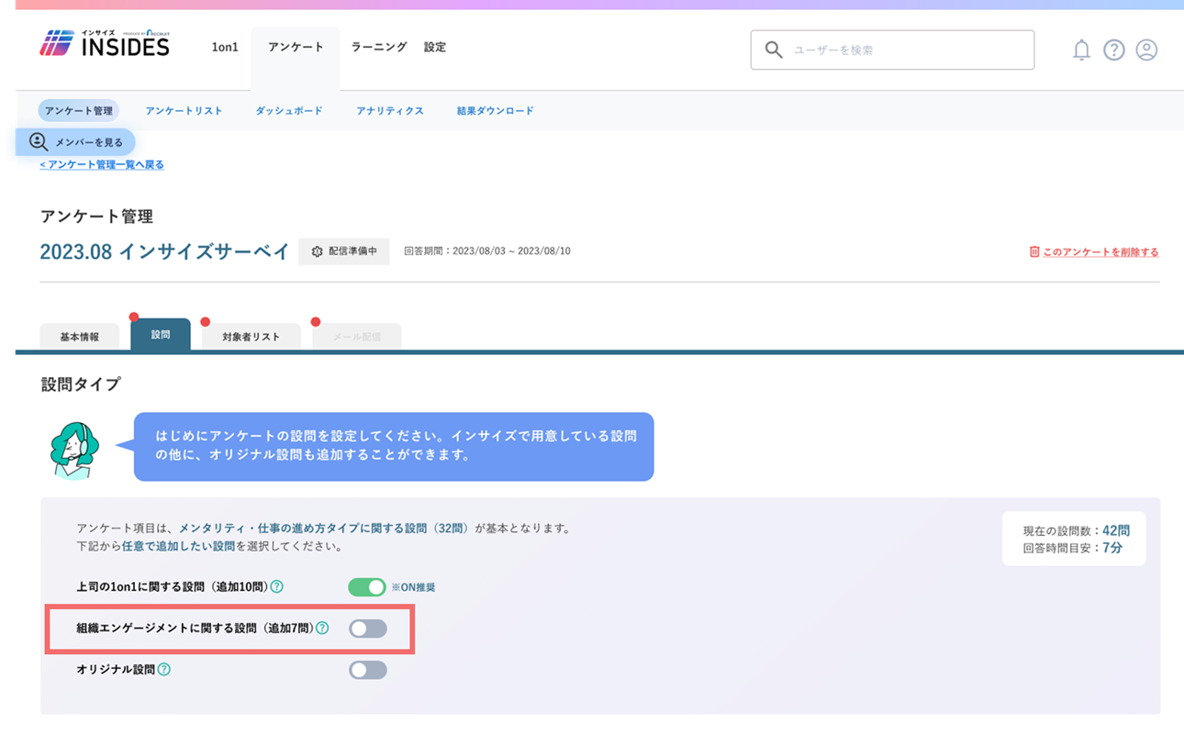Image resolution: width=1184 pixels, height=746 pixels.
Task: Click the search magnifier icon
Action: tap(774, 50)
